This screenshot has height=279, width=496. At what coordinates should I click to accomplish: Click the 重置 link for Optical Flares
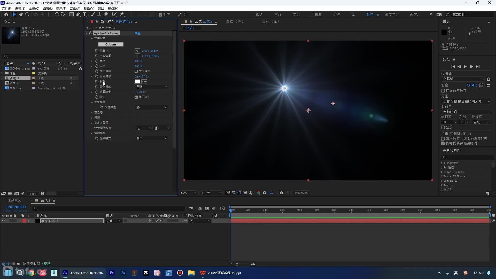click(x=137, y=33)
